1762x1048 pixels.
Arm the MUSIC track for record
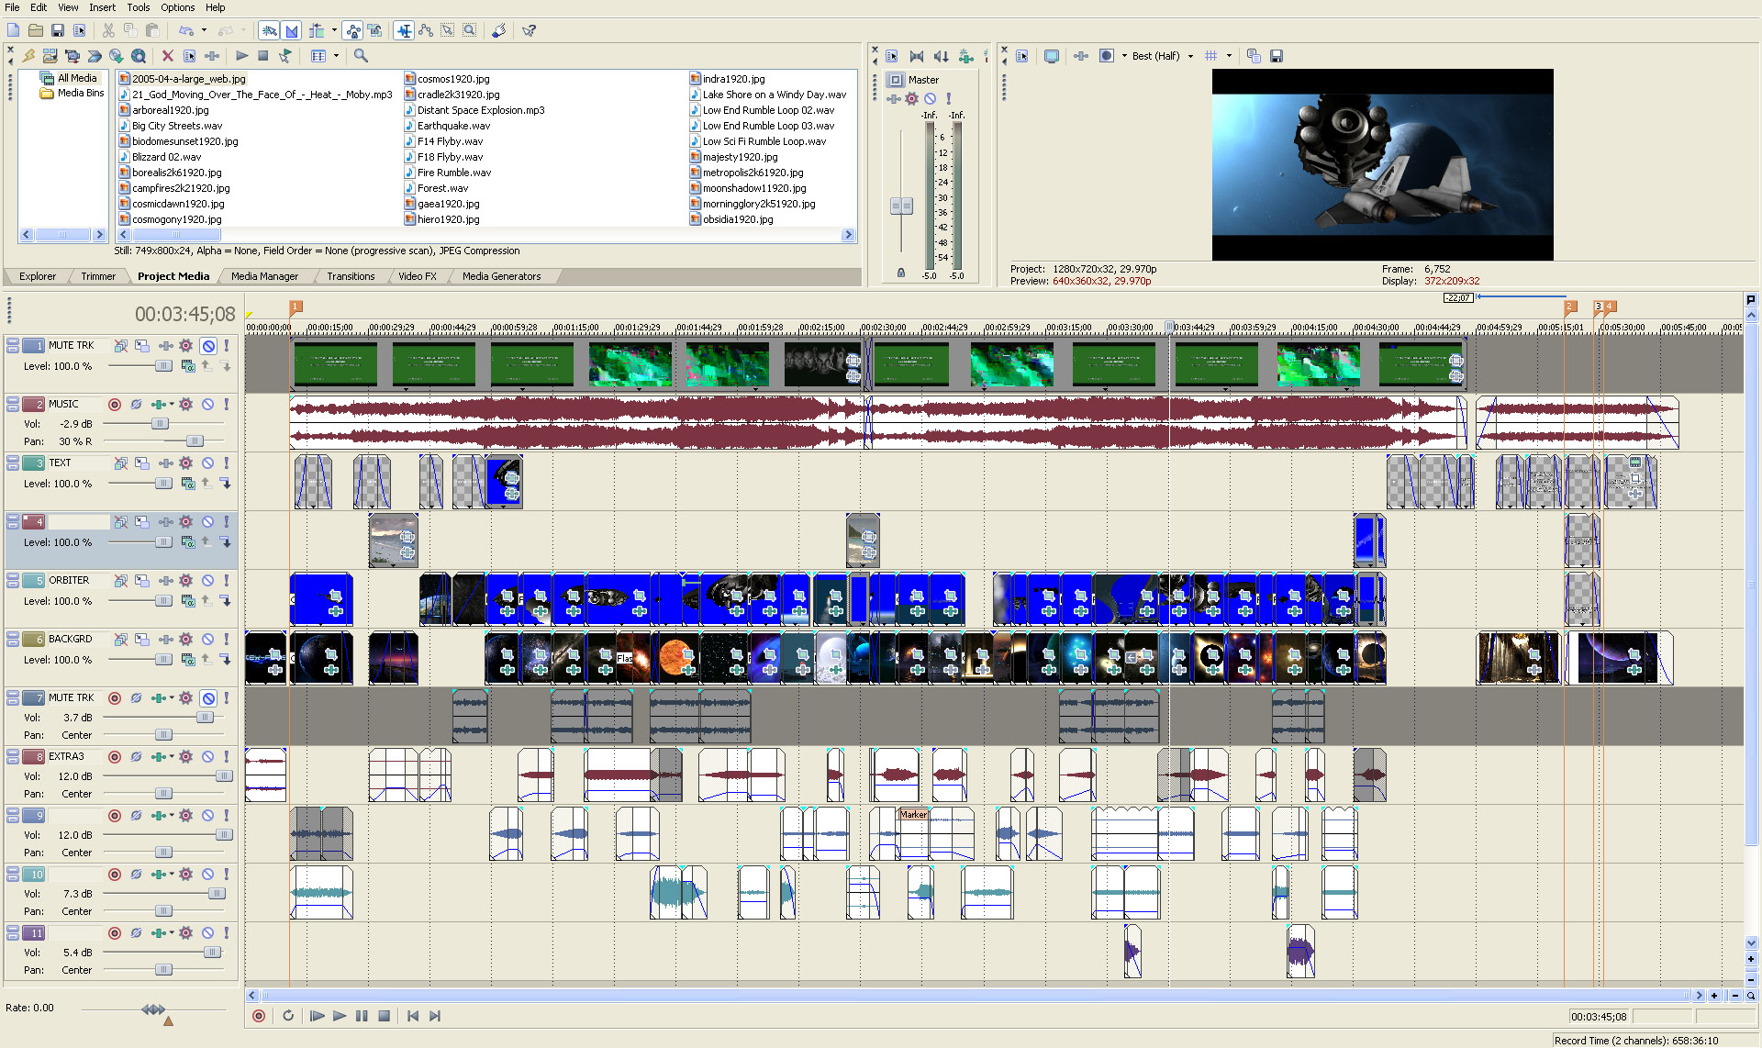coord(115,405)
